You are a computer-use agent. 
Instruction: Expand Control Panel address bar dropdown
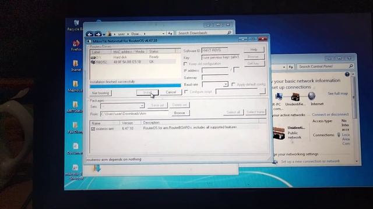(x=284, y=67)
